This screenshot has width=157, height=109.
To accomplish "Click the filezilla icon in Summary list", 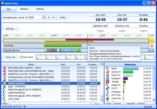I will tap(107, 82).
